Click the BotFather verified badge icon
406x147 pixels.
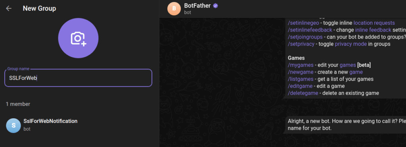(215, 6)
